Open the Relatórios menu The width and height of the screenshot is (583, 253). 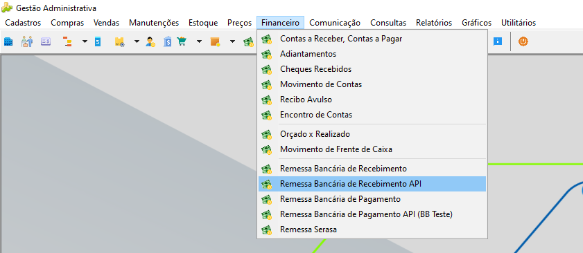click(x=434, y=23)
